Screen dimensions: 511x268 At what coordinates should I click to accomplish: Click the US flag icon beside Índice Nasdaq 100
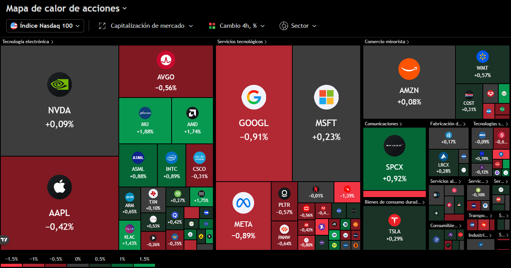pyautogui.click(x=14, y=26)
